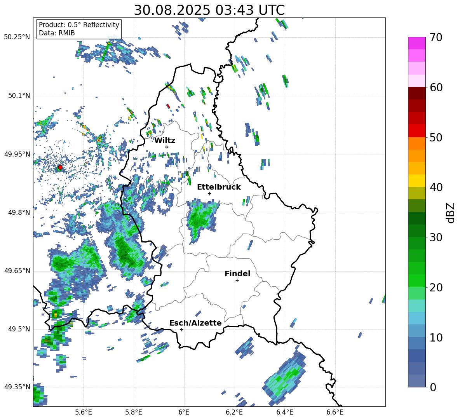This screenshot has width=460, height=420.
Task: Click the 'Data: RMIB' text
Action: pos(57,33)
